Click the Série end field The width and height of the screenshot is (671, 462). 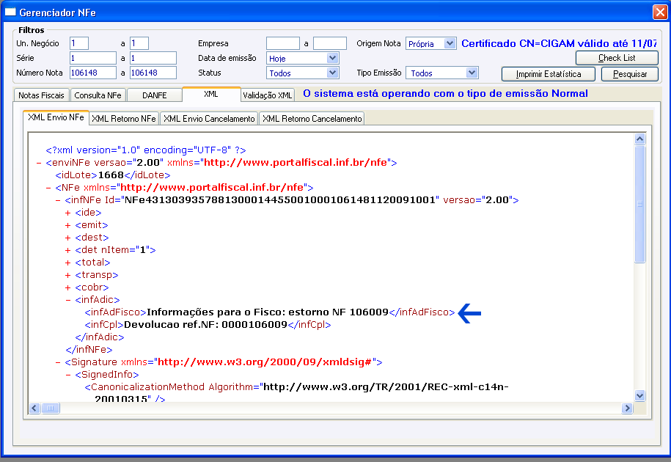(153, 58)
